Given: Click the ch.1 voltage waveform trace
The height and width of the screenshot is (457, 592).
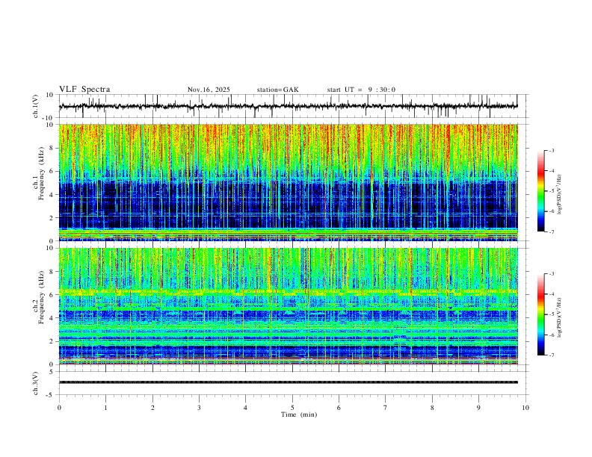Looking at the screenshot, I should tap(288, 106).
